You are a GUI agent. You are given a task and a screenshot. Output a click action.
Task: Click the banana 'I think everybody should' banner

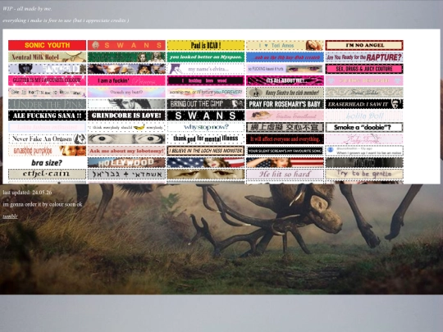[x=126, y=127]
